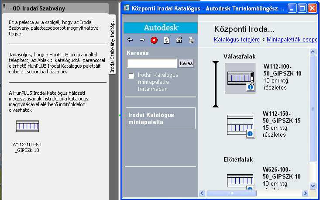Select W626-100-50_GIPSZK 10 wall thumbnail

(240, 181)
